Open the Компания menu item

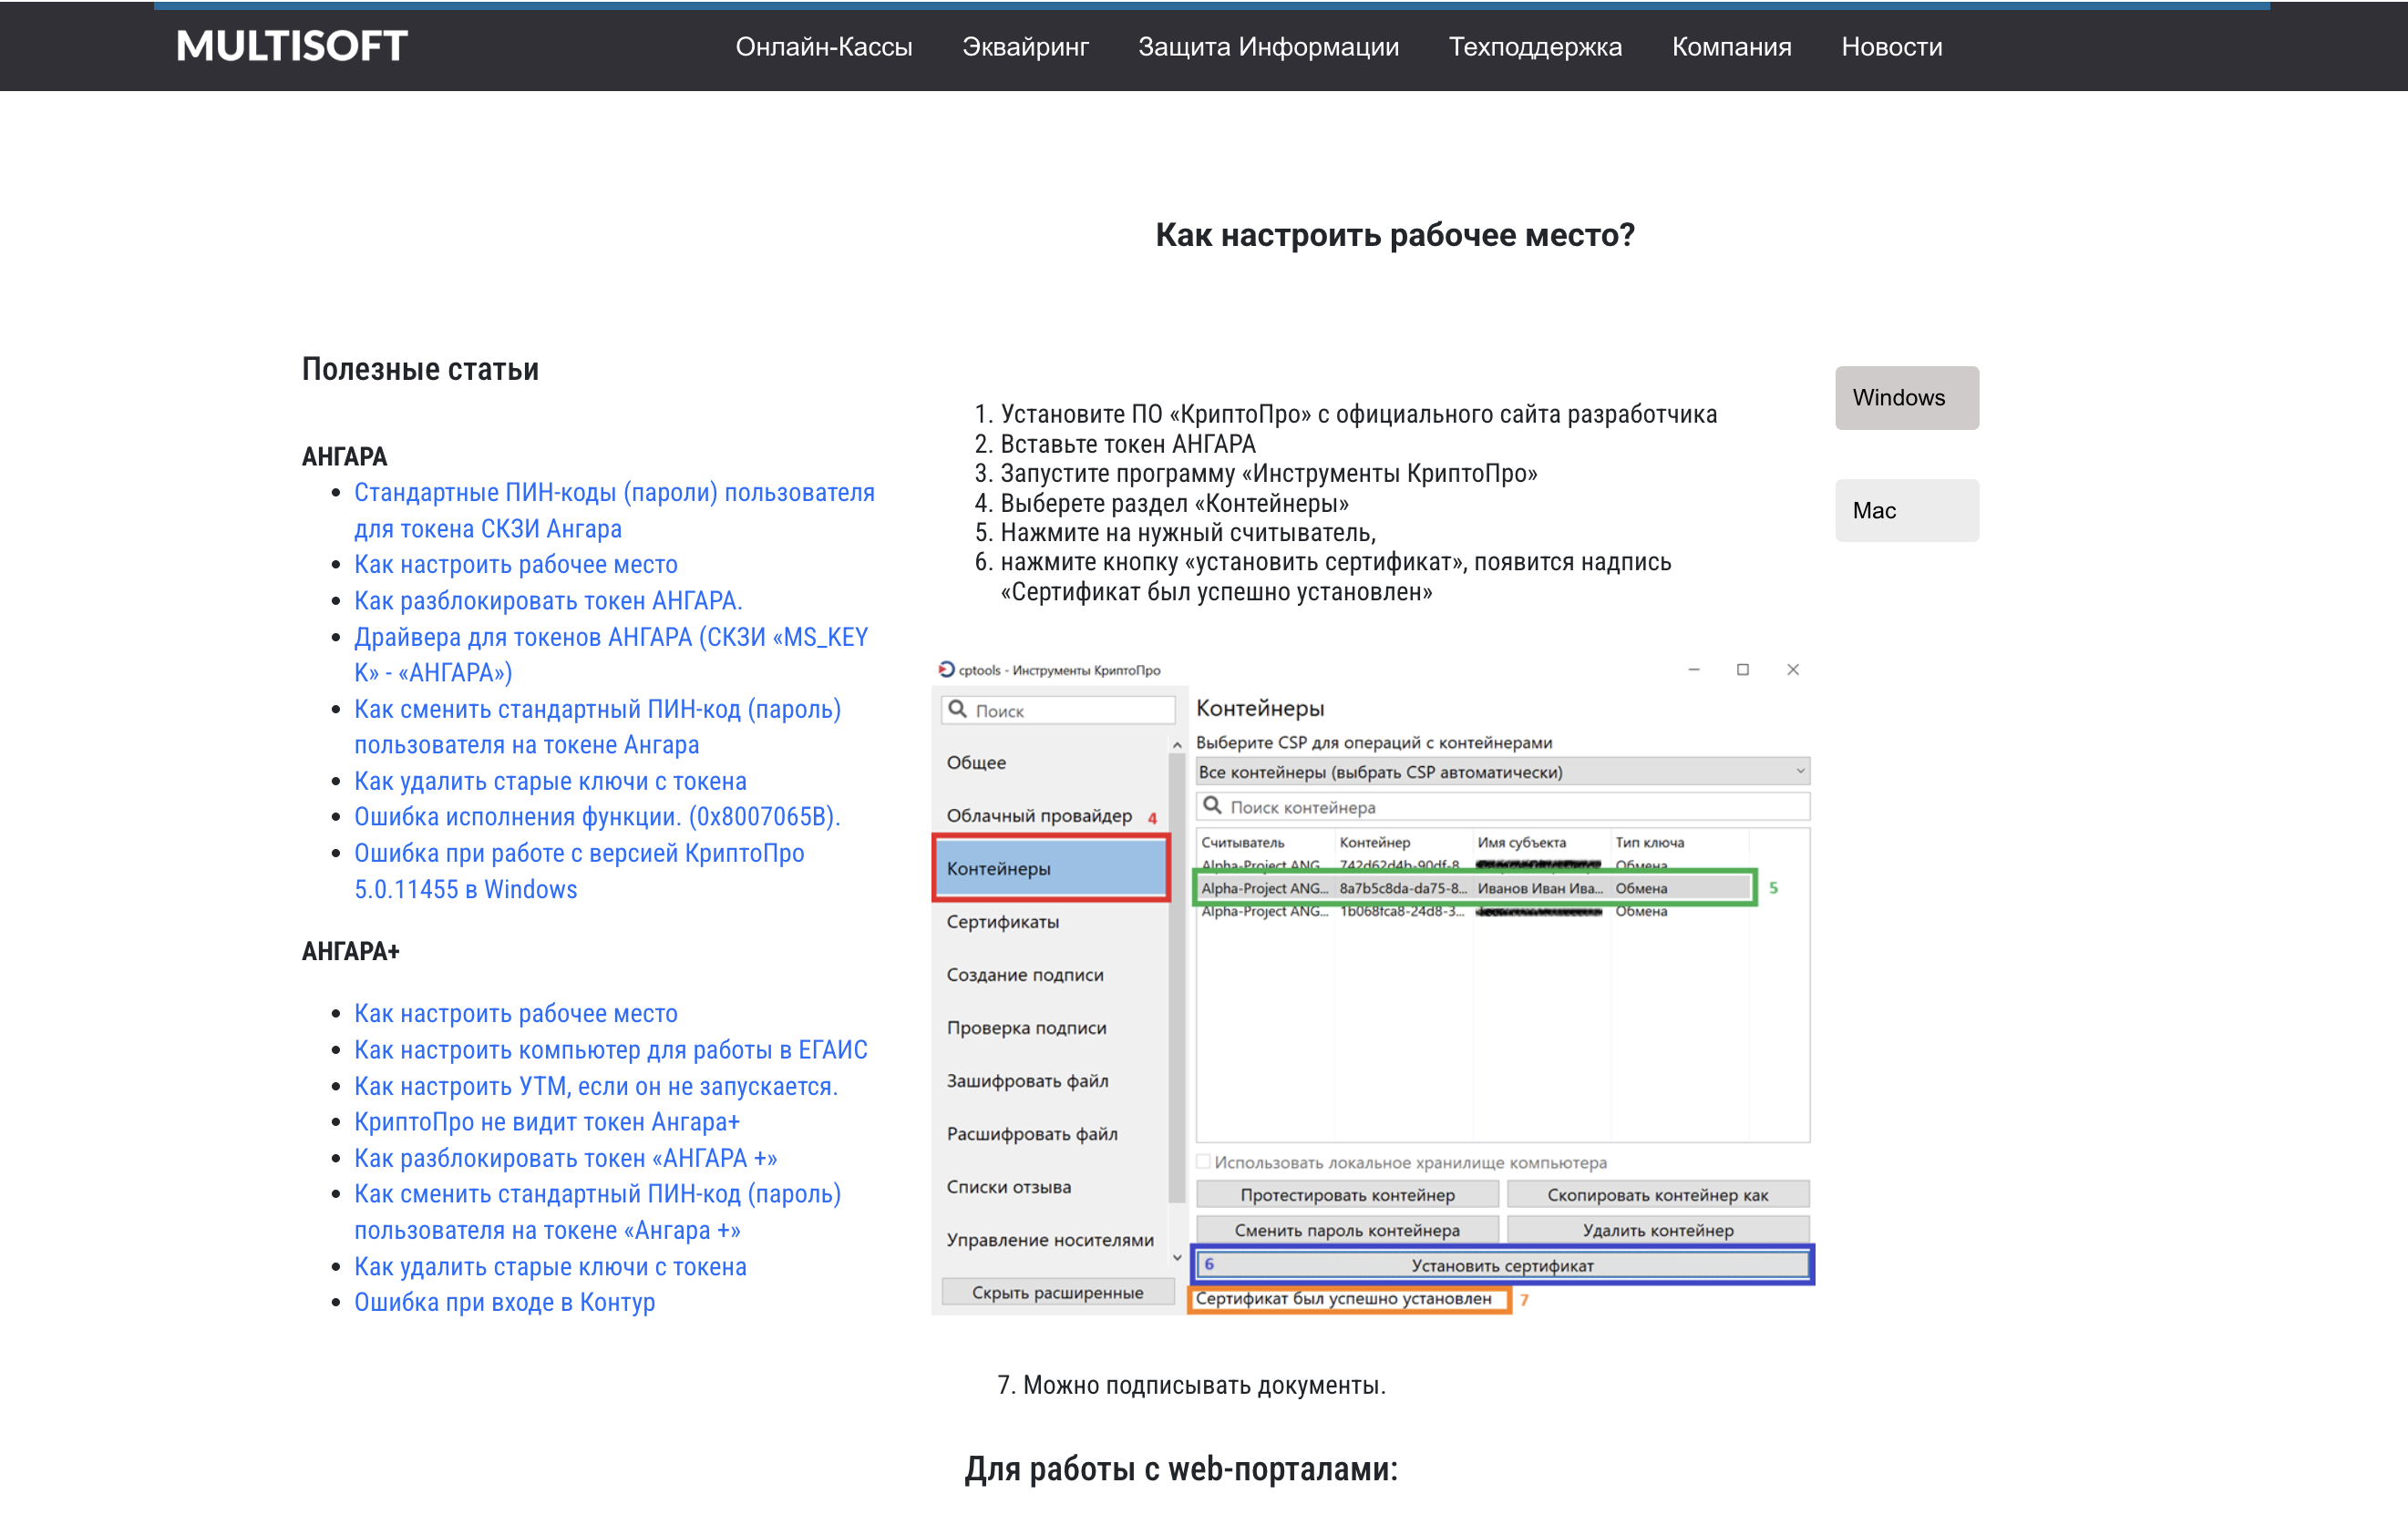[1731, 47]
